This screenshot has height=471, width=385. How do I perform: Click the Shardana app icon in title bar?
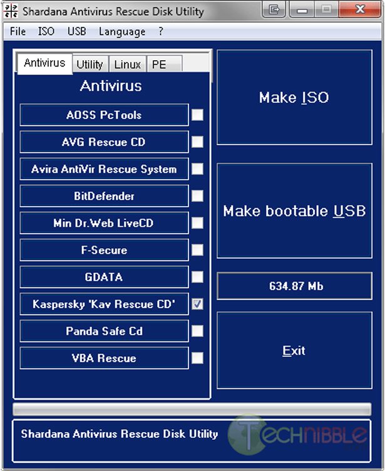[11, 11]
